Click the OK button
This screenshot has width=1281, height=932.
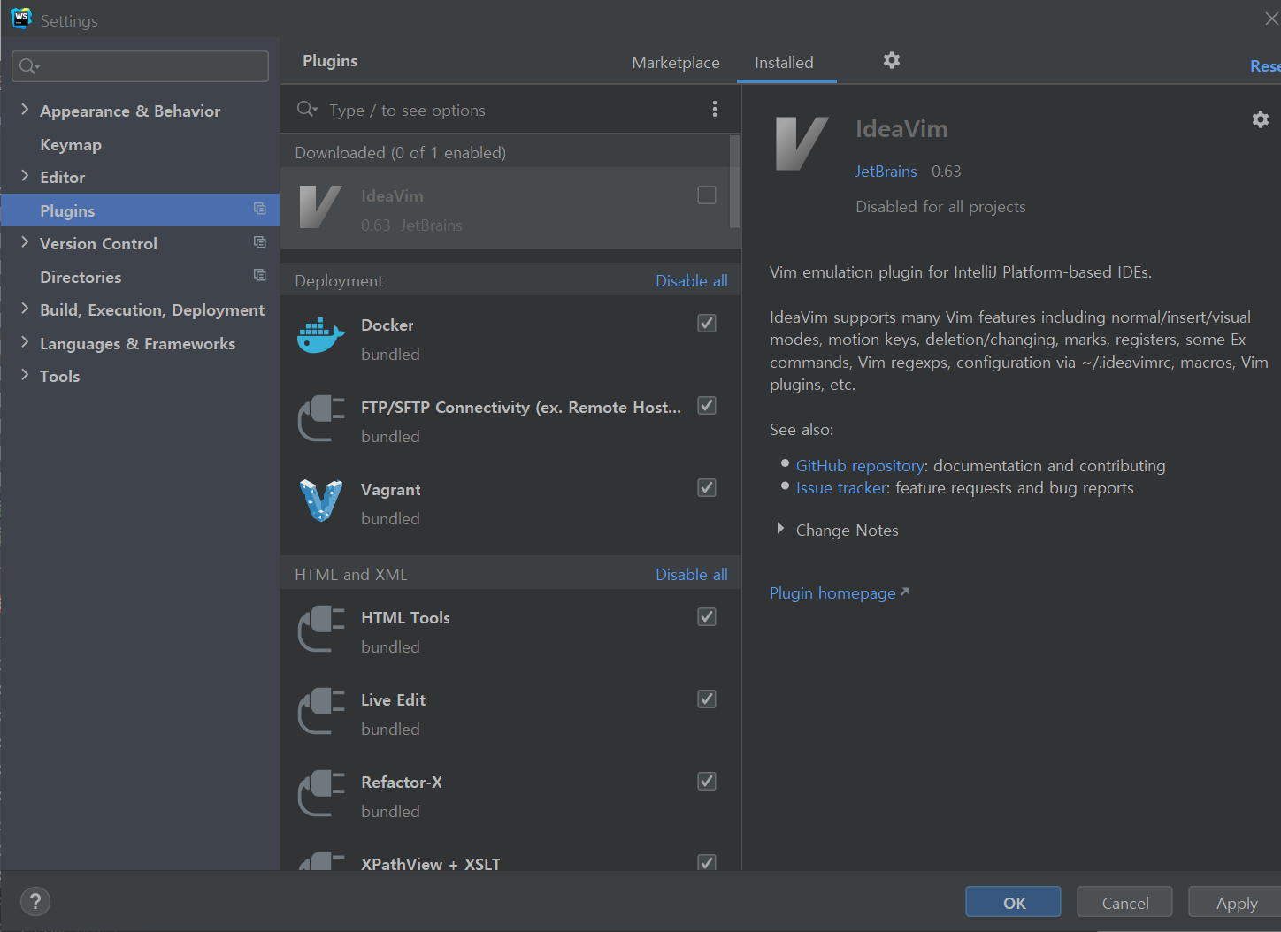click(1013, 902)
